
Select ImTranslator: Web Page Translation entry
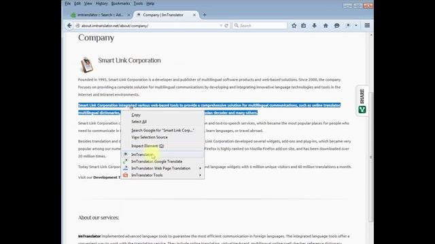(x=162, y=168)
